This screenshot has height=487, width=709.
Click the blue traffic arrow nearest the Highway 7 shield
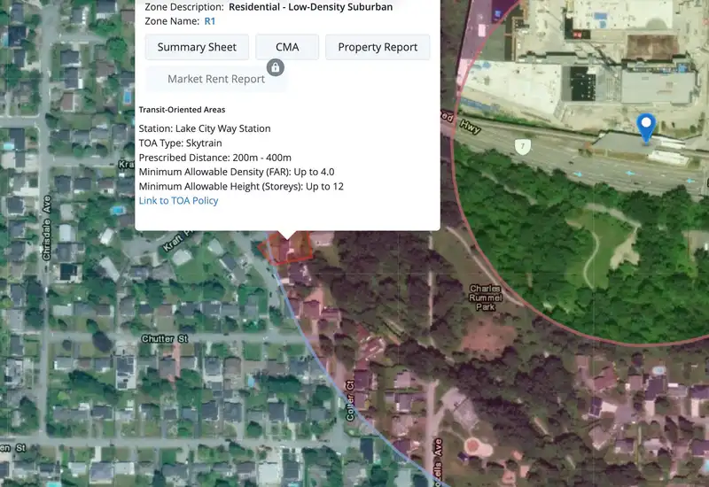(x=578, y=174)
